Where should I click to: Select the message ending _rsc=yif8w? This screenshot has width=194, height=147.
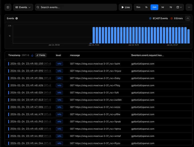coord(95,114)
